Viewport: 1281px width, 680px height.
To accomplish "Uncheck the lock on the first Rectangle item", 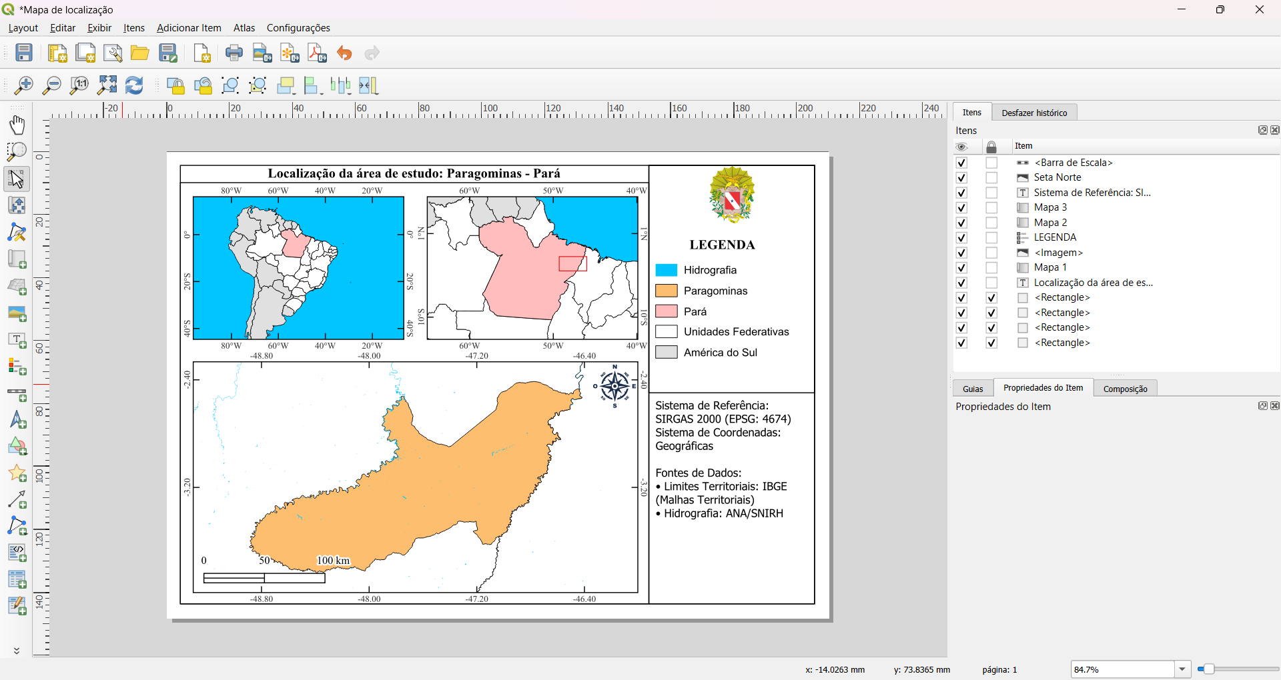I will pos(992,297).
